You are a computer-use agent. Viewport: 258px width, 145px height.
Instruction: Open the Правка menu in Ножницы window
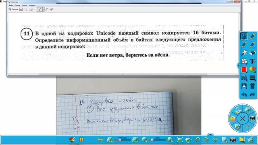coord(17,5)
